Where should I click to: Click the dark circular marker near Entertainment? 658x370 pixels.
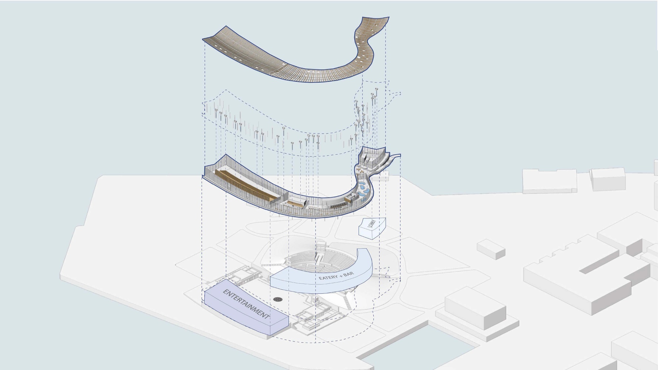tap(278, 299)
